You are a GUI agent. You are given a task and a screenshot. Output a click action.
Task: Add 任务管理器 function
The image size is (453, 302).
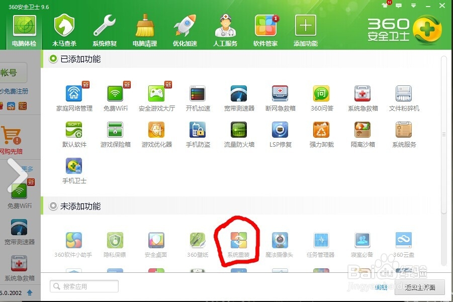tap(321, 245)
